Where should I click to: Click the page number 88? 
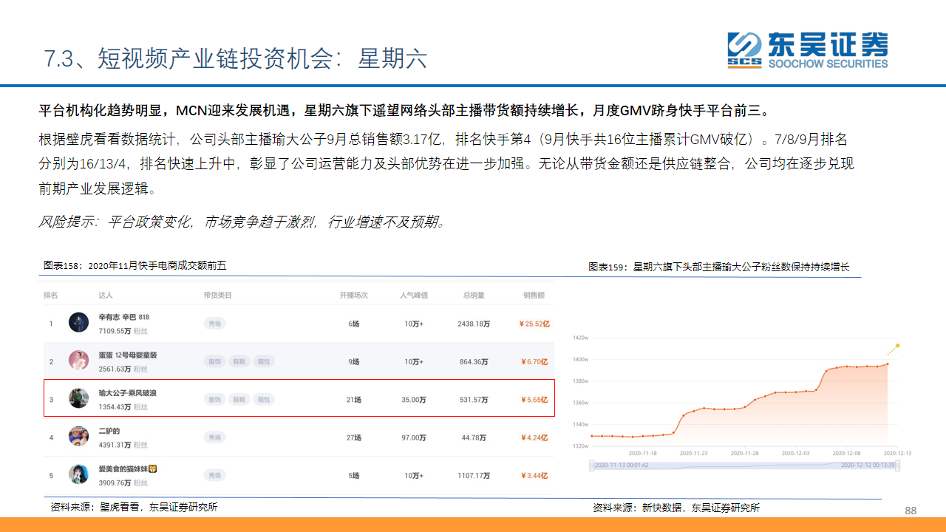tap(911, 511)
